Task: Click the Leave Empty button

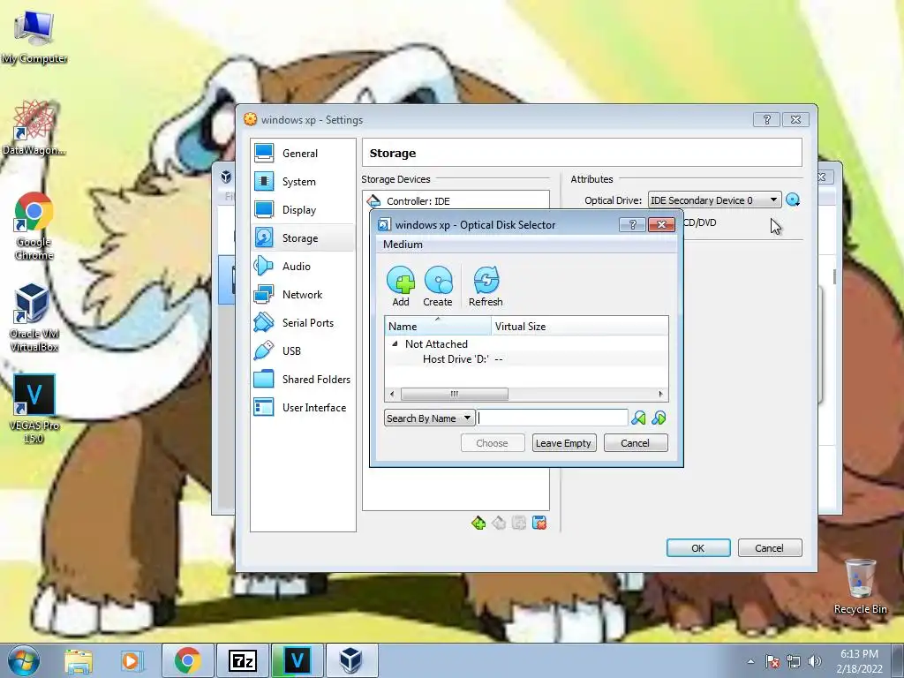Action: click(x=564, y=443)
